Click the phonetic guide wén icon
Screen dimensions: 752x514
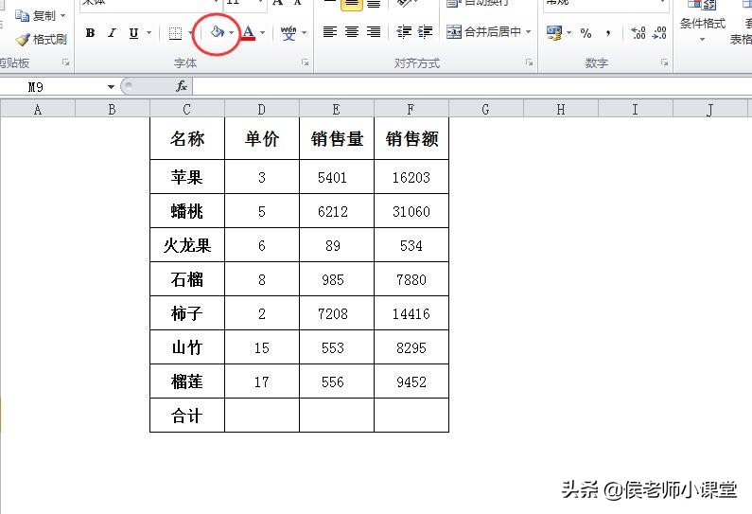click(289, 32)
